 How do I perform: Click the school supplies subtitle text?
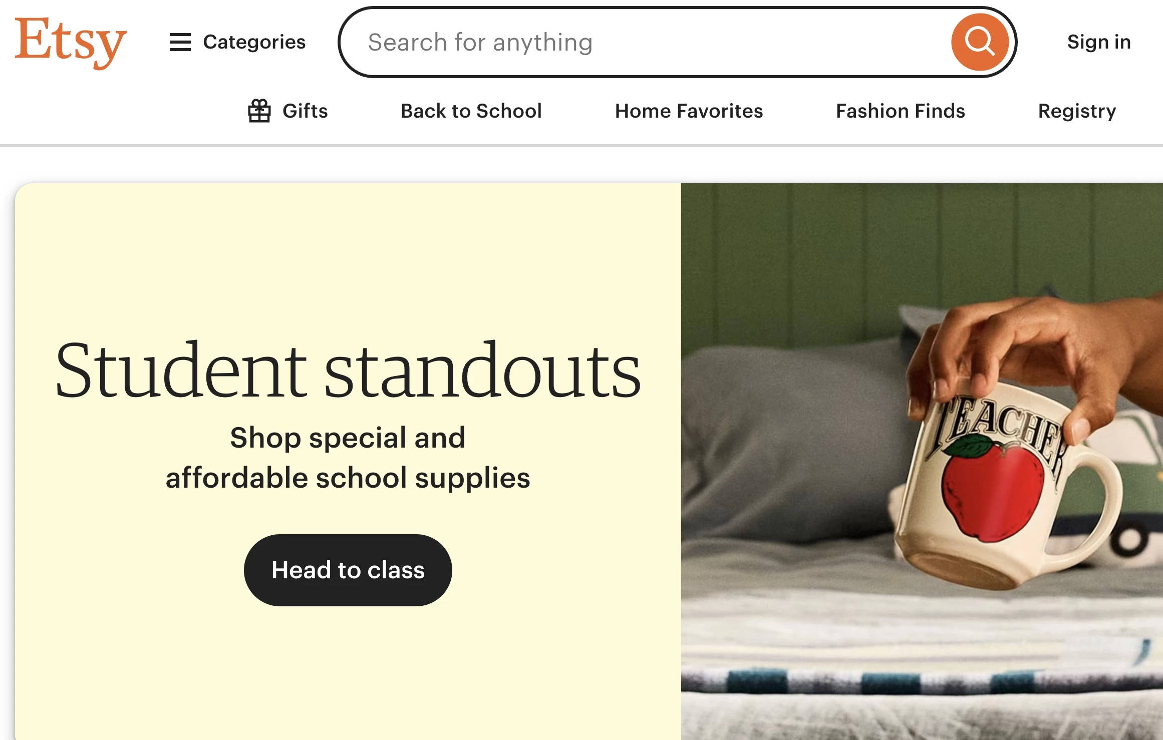pos(348,458)
